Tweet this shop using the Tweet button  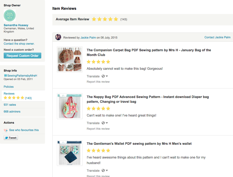(11, 138)
